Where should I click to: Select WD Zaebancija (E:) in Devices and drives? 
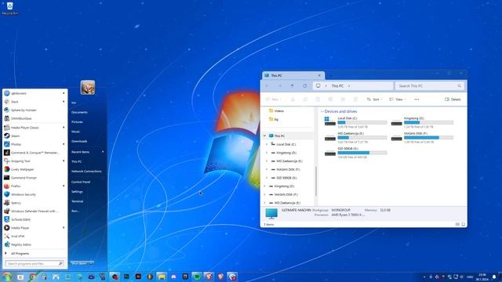355,138
